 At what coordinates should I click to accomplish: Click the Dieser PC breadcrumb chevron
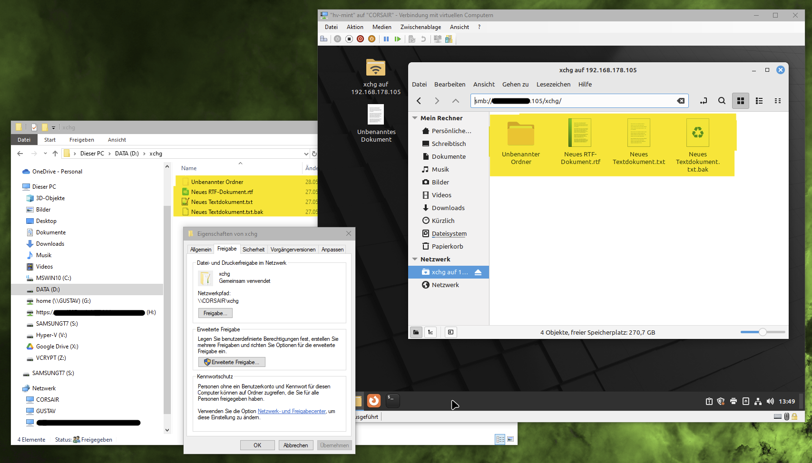(109, 154)
